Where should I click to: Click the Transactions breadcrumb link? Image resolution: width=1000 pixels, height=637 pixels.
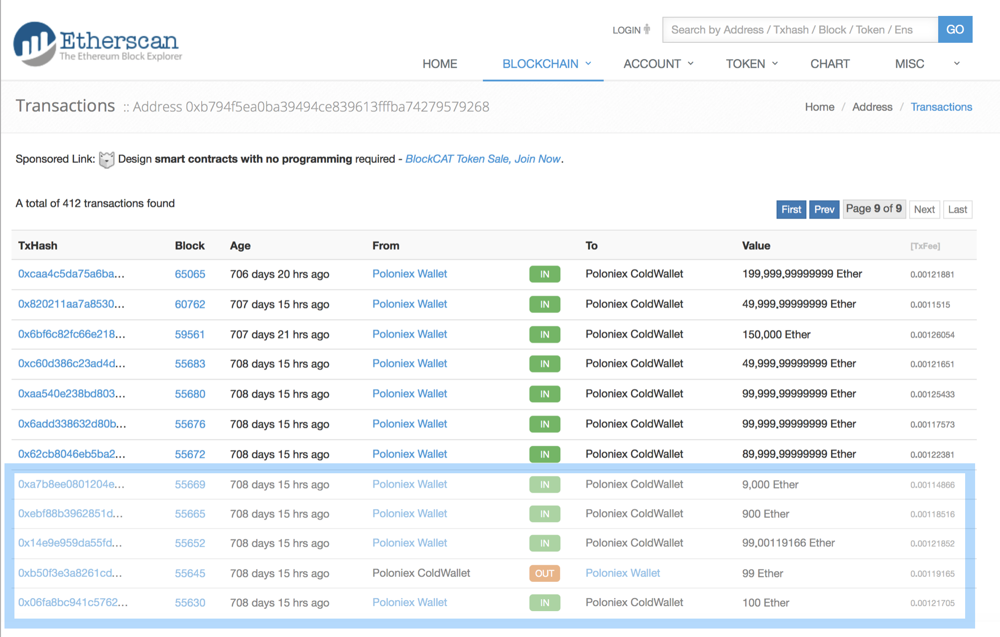pyautogui.click(x=941, y=107)
